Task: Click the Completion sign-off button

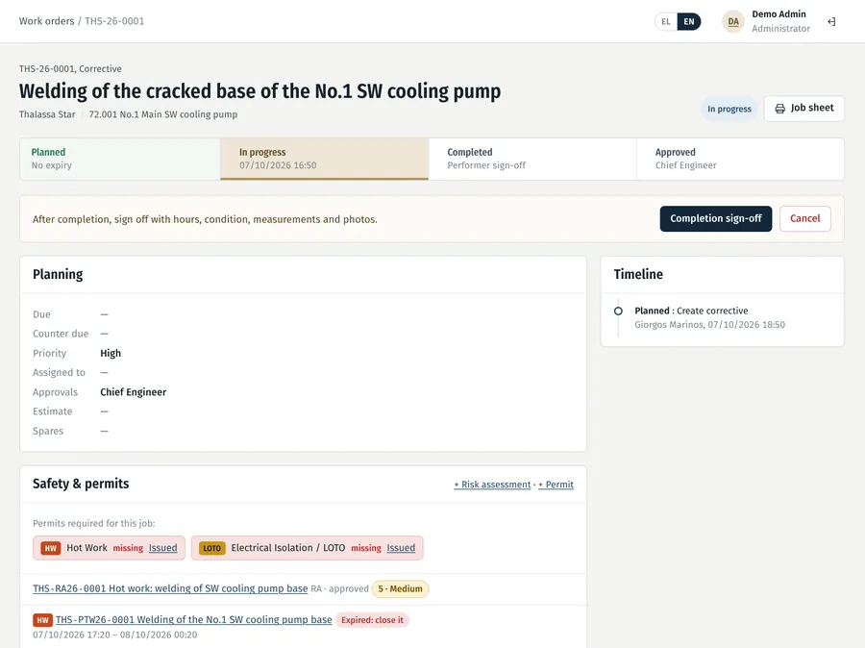Action: tap(715, 218)
